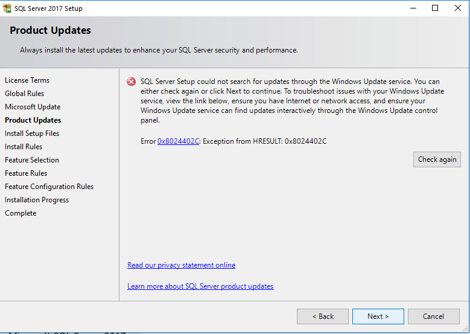
Task: Open Read our privacy statement online link
Action: coord(181,265)
